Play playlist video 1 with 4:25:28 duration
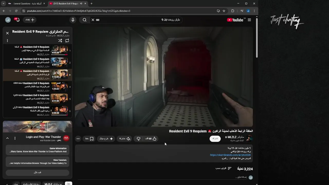Image resolution: width=329 pixels, height=185 pixels. tap(38, 50)
